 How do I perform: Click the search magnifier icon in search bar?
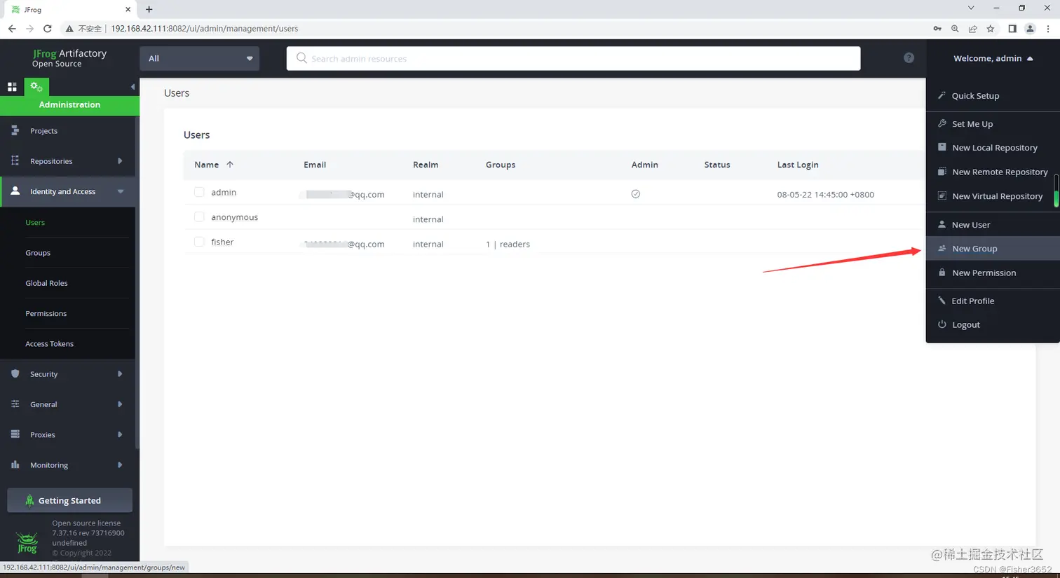point(301,58)
